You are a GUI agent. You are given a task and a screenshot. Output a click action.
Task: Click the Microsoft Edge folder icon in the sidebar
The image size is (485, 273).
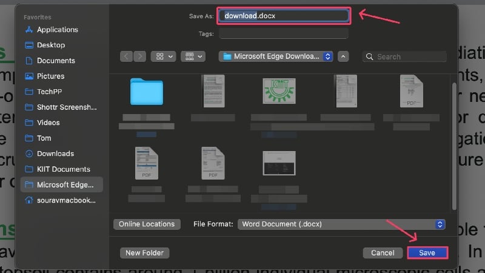[x=29, y=185]
